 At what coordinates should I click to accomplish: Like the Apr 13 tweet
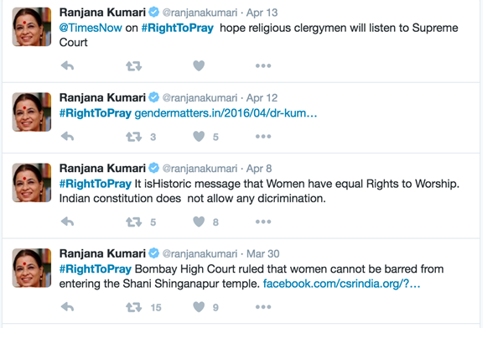[199, 65]
